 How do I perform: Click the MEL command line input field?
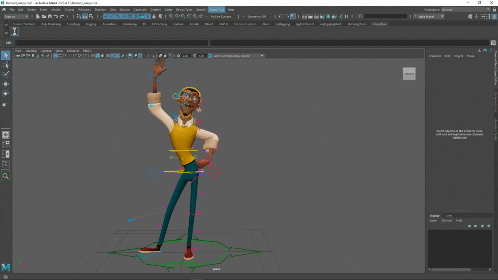(x=111, y=43)
